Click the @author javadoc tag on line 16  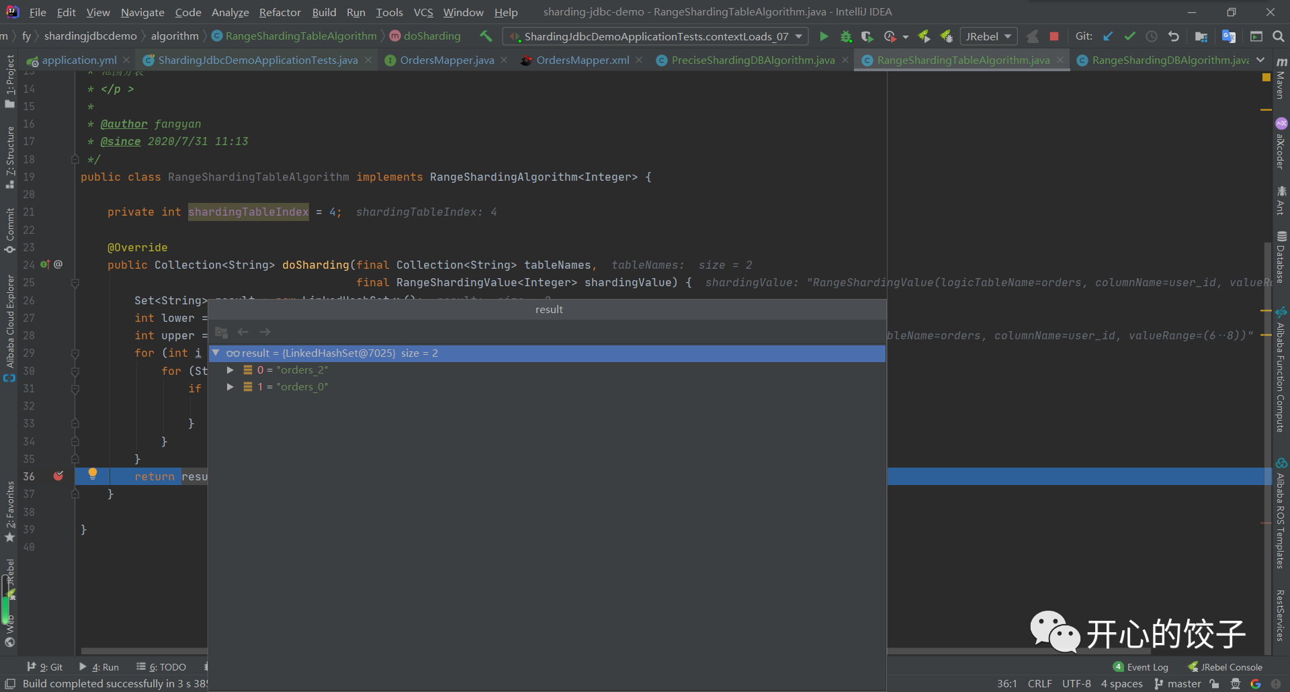point(124,124)
